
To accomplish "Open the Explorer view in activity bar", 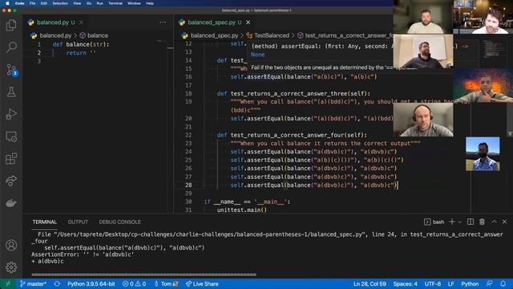I will click(x=11, y=25).
